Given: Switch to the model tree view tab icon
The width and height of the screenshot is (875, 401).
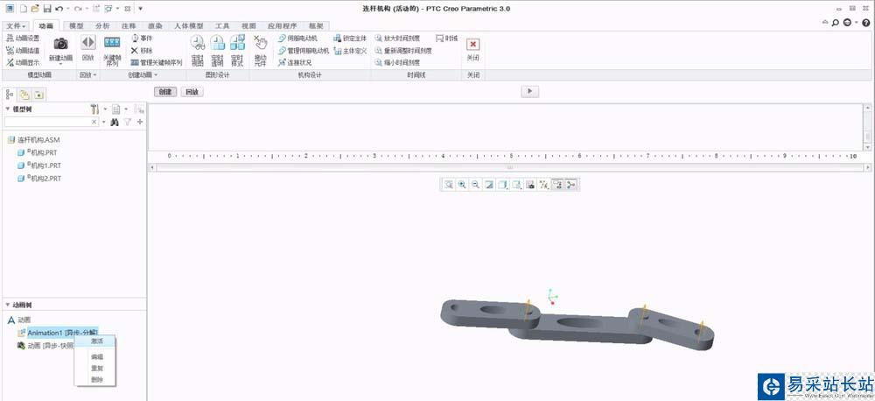Looking at the screenshot, I should coord(10,95).
